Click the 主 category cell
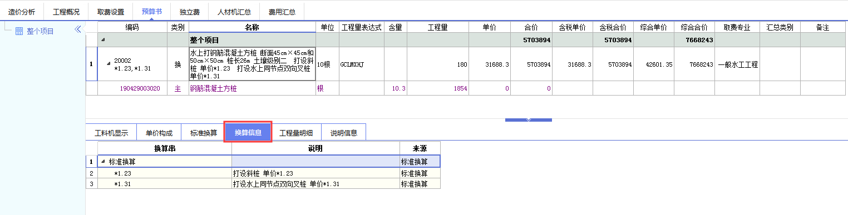 click(x=178, y=88)
